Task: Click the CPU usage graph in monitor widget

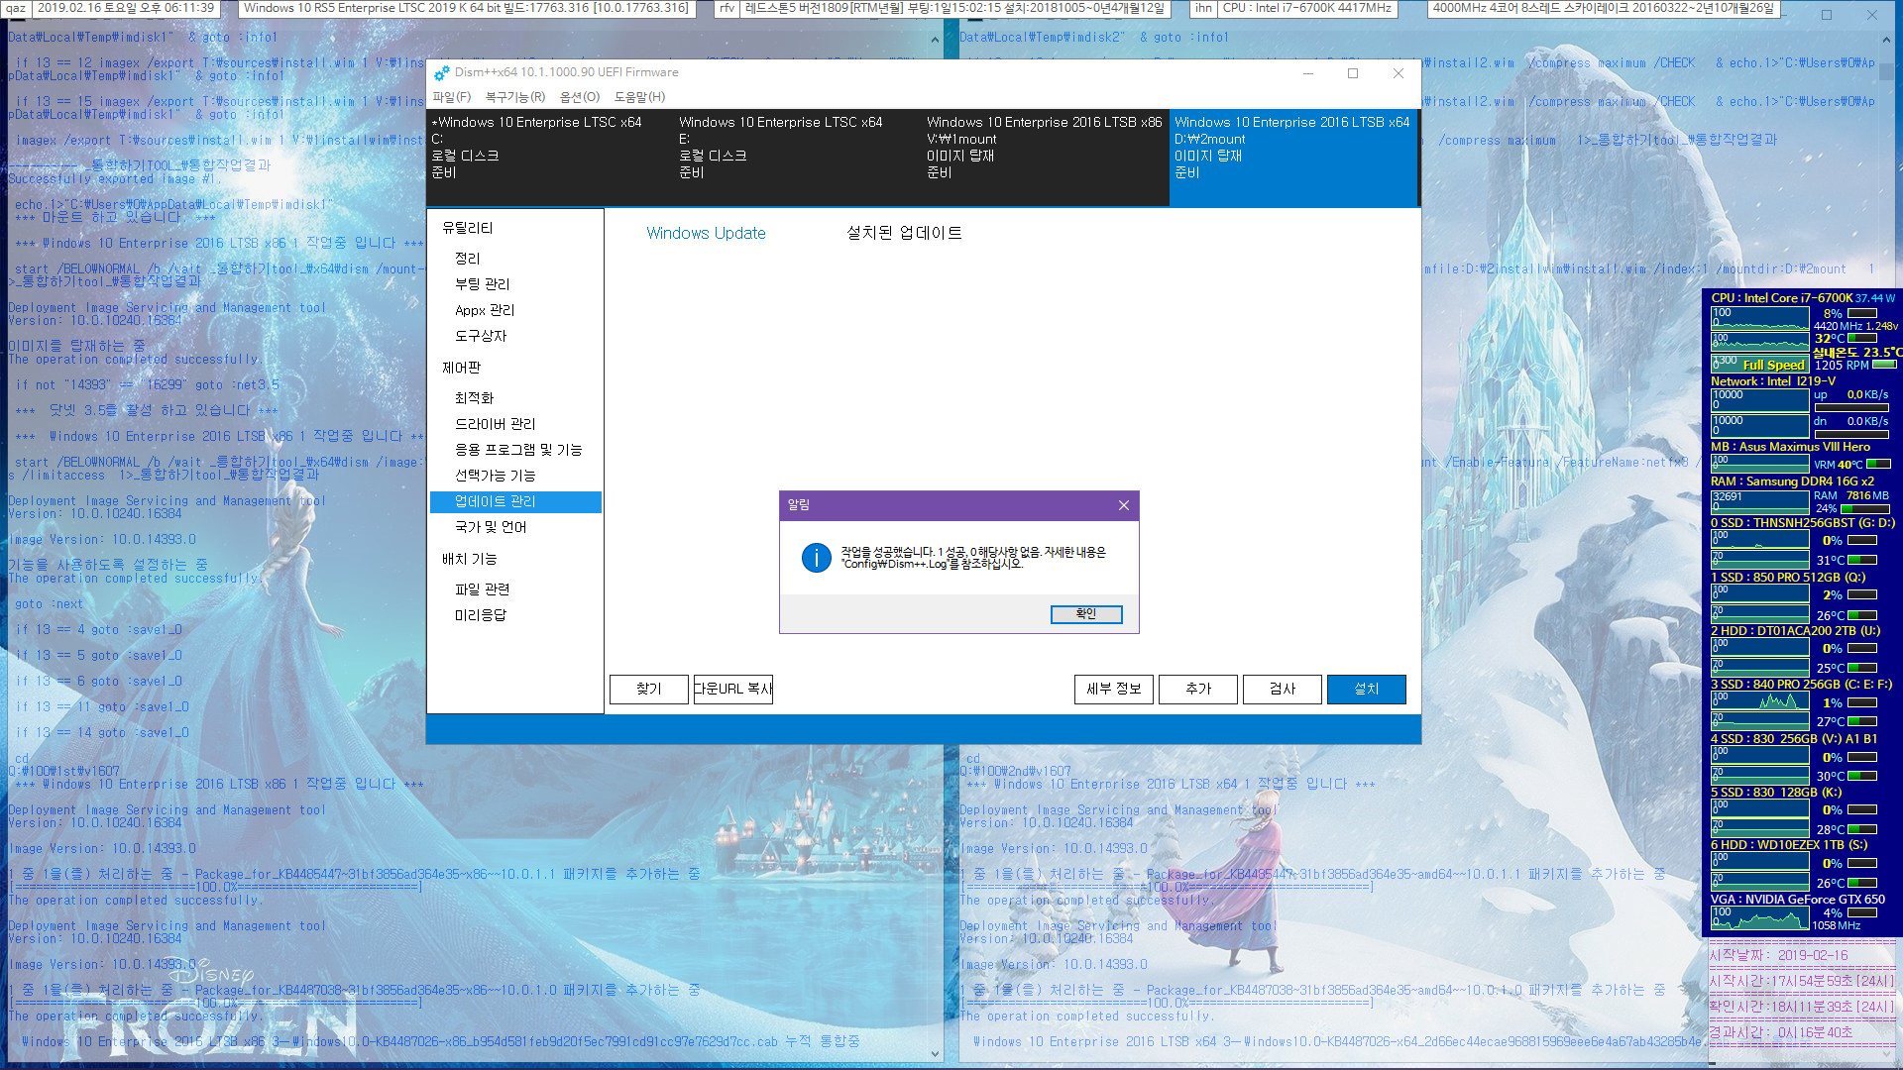Action: point(1759,318)
